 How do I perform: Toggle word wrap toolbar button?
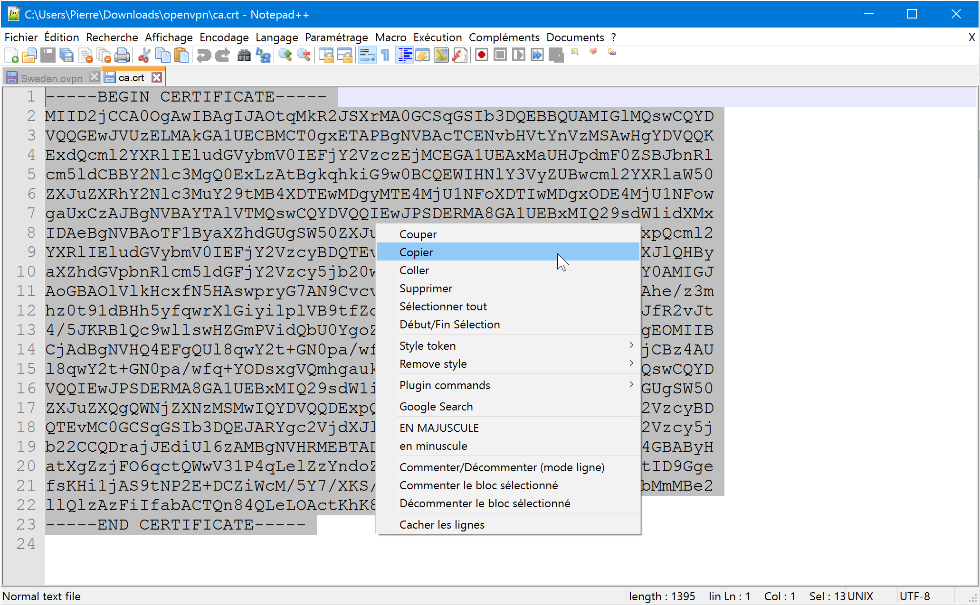(367, 55)
